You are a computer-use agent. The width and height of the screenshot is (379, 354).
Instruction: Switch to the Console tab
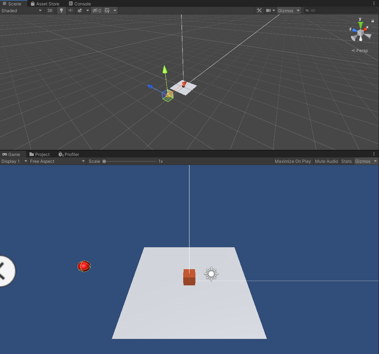(x=80, y=4)
